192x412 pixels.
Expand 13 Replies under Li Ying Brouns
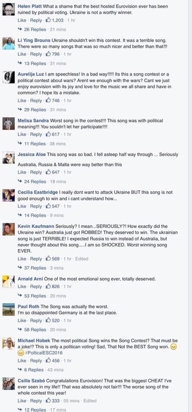(x=35, y=63)
